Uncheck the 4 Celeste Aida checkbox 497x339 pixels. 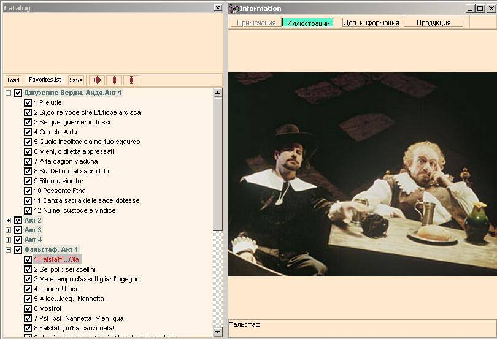(x=28, y=132)
